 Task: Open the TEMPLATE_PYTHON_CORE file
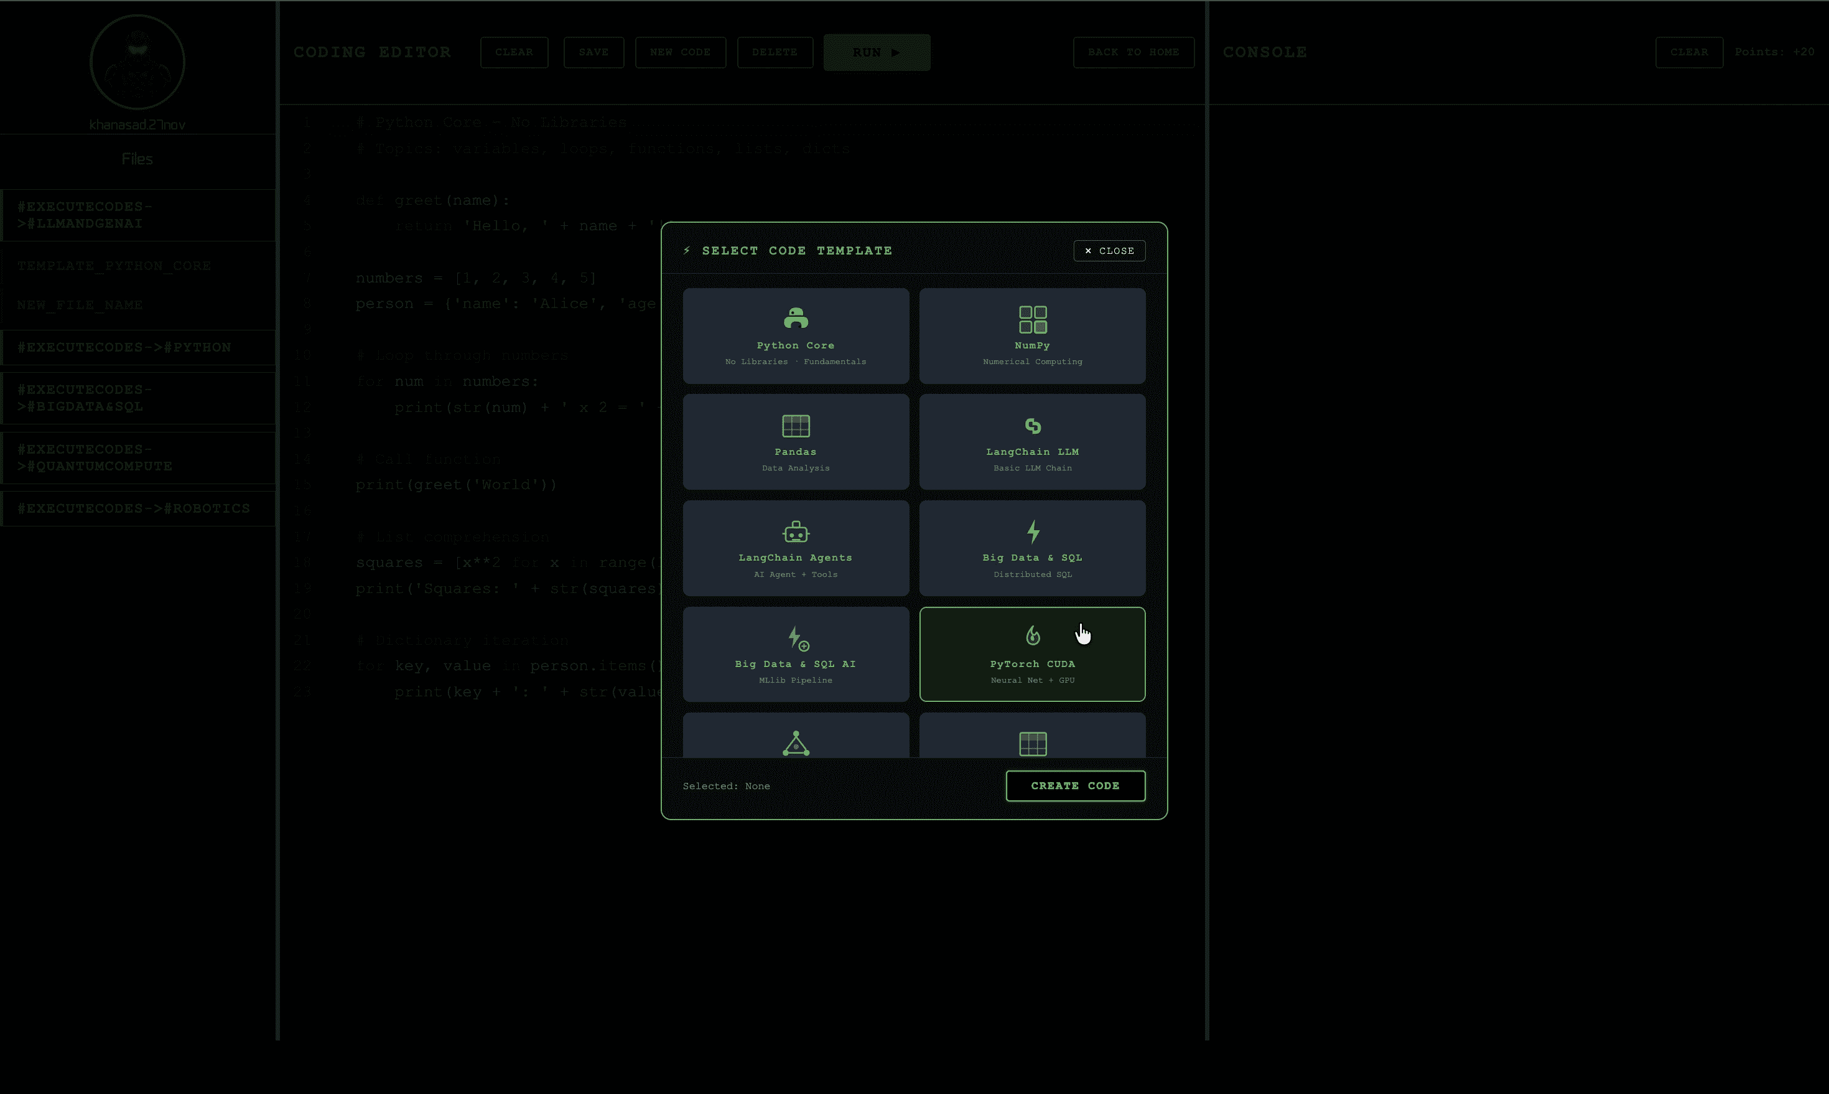point(138,266)
